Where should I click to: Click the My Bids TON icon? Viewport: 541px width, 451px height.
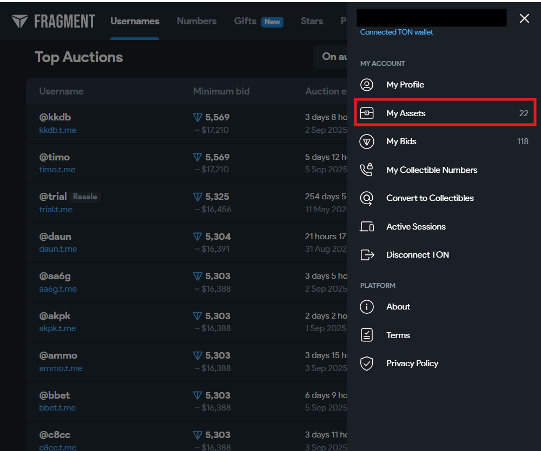coord(367,142)
